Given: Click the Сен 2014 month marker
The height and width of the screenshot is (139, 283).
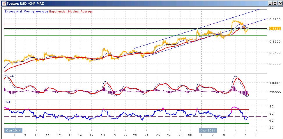Looking at the screenshot, I should tap(13, 130).
